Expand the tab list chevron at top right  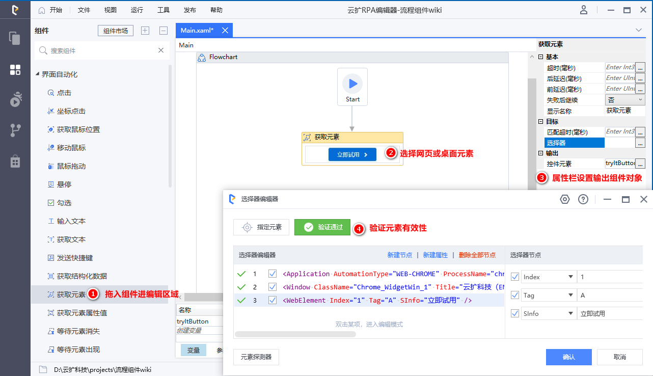[x=639, y=31]
